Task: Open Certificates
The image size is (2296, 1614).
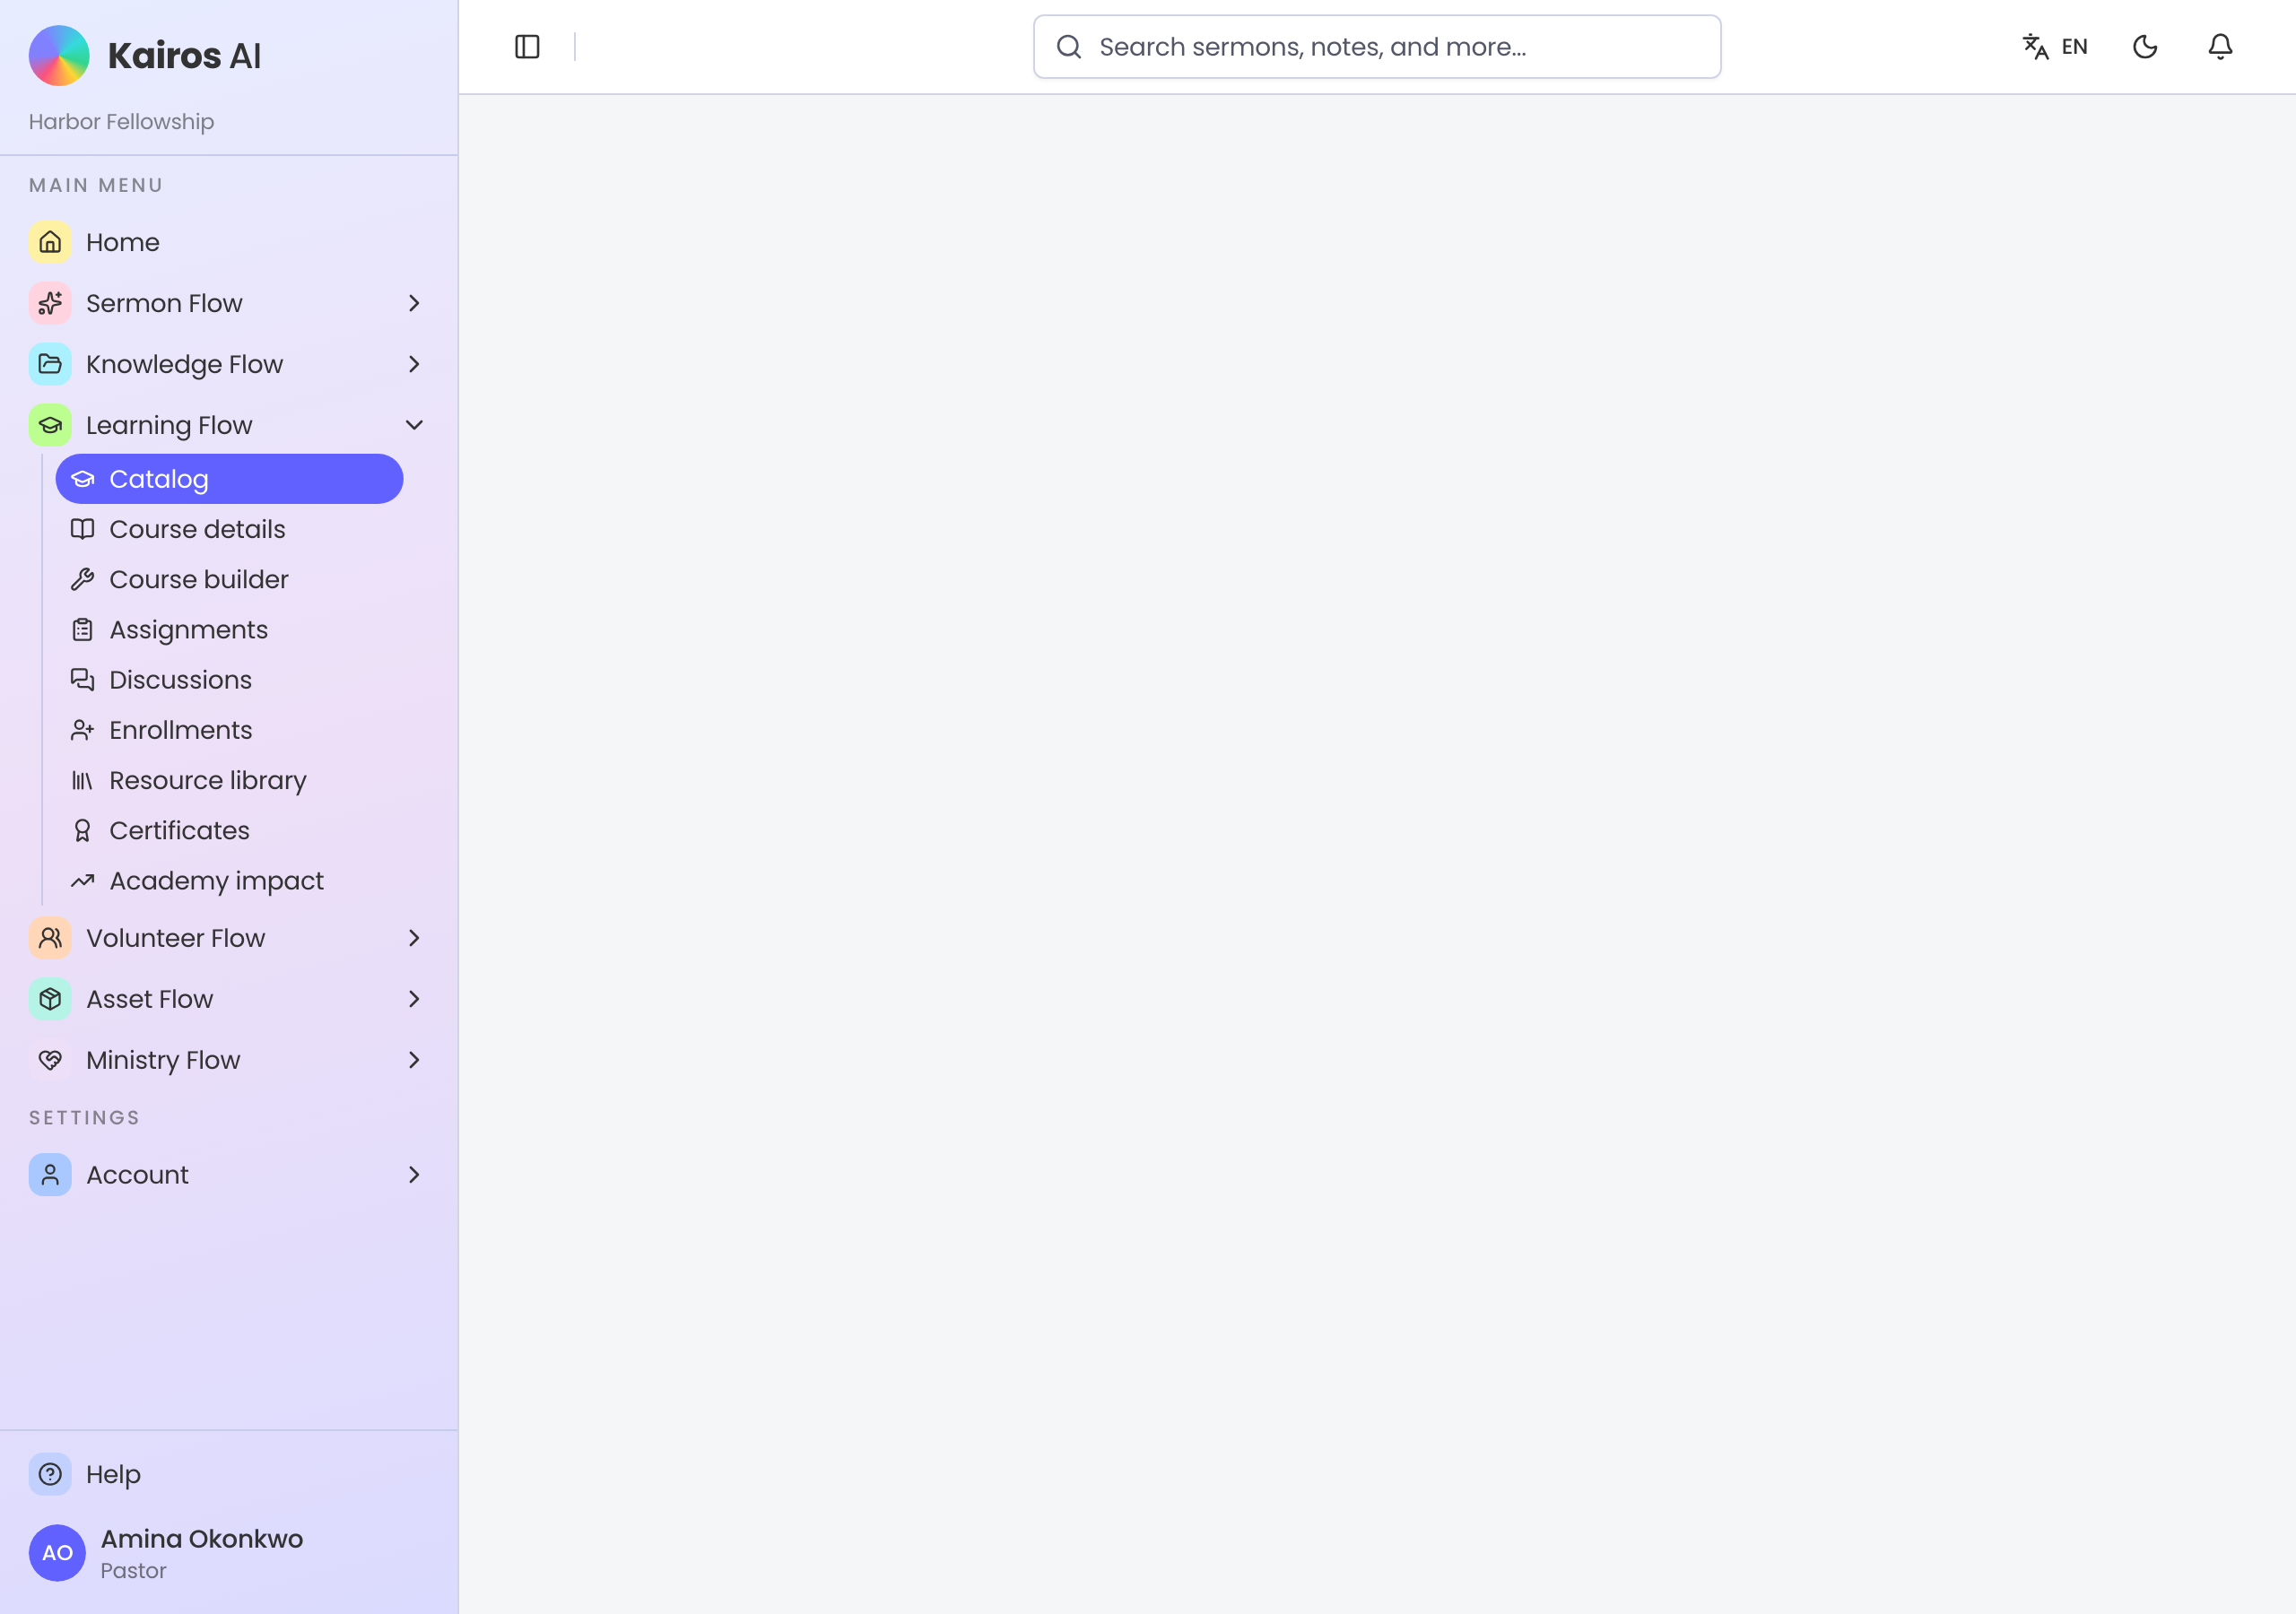Action: [229, 830]
